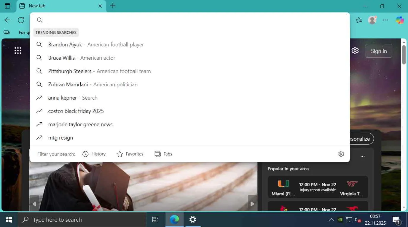Click the Windows taskbar search box

[x=82, y=220]
